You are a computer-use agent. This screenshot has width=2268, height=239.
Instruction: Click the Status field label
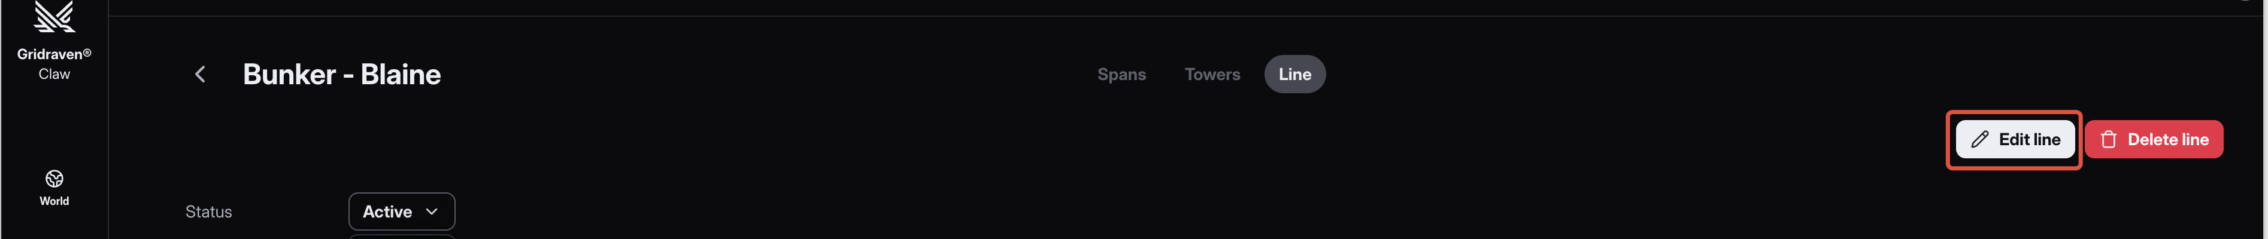[209, 212]
